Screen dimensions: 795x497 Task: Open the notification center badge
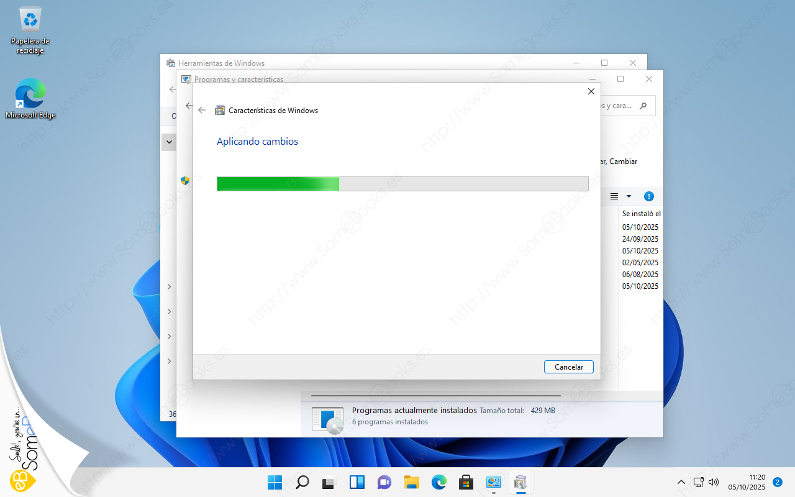point(777,482)
